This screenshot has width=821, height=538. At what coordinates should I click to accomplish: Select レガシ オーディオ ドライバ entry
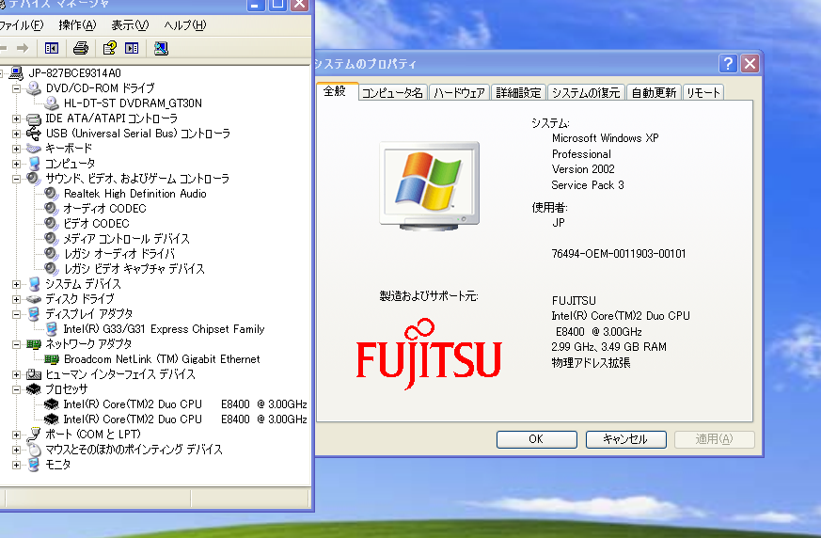pos(118,254)
